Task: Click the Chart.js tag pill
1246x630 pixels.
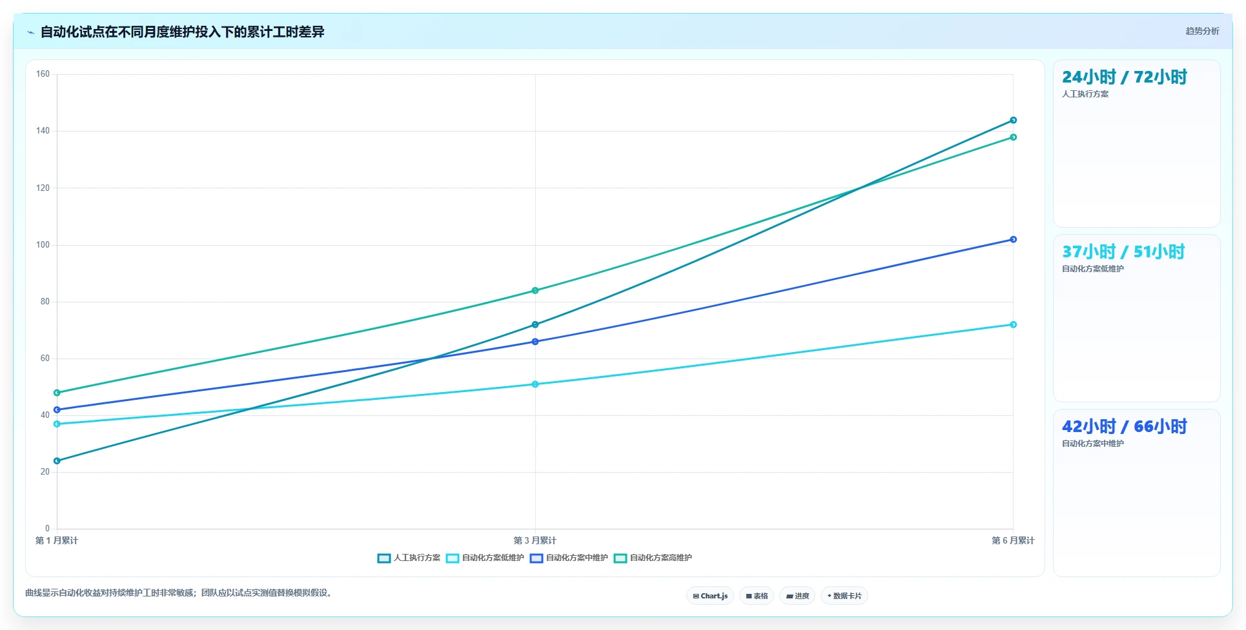Action: pyautogui.click(x=710, y=596)
